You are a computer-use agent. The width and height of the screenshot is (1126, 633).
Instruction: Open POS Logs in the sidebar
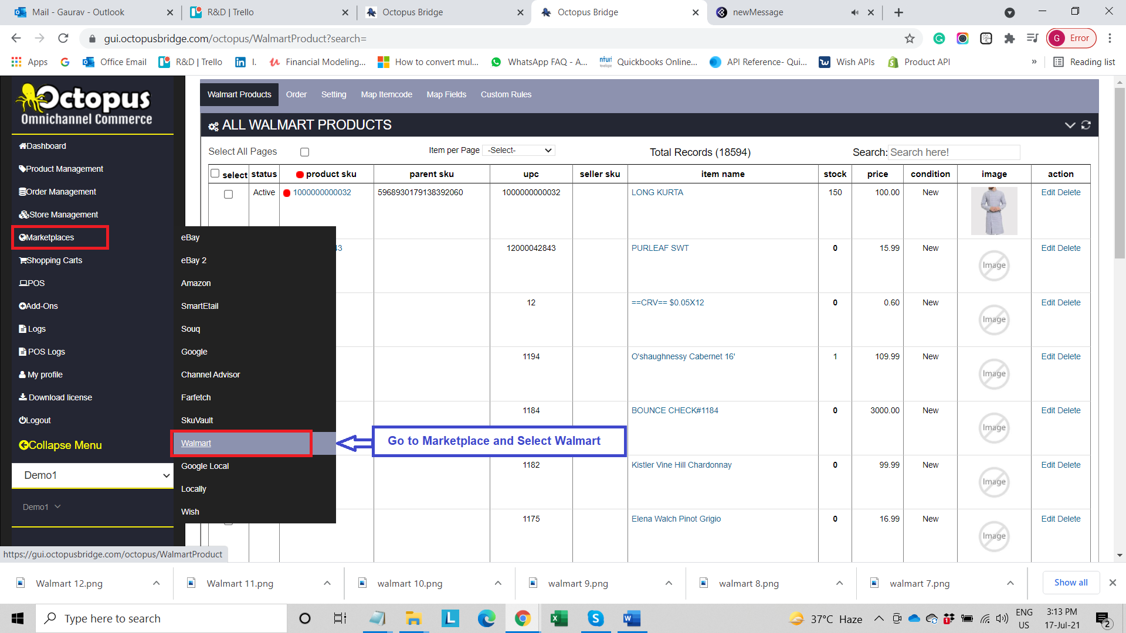(42, 352)
